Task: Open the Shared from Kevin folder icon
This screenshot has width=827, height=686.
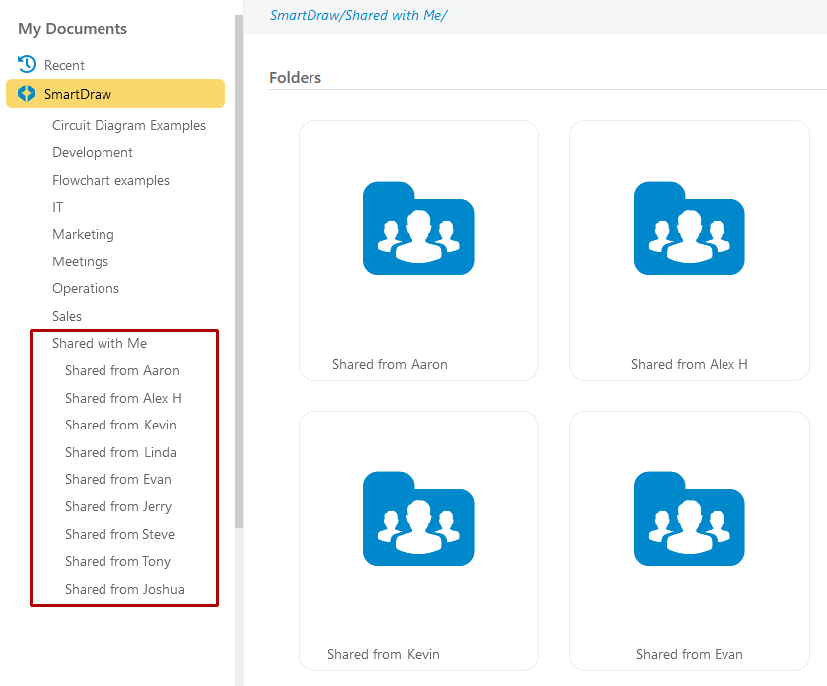Action: (x=418, y=518)
